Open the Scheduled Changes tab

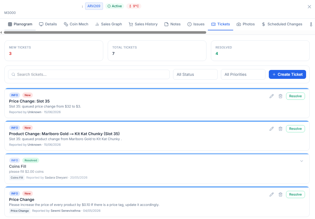click(282, 24)
